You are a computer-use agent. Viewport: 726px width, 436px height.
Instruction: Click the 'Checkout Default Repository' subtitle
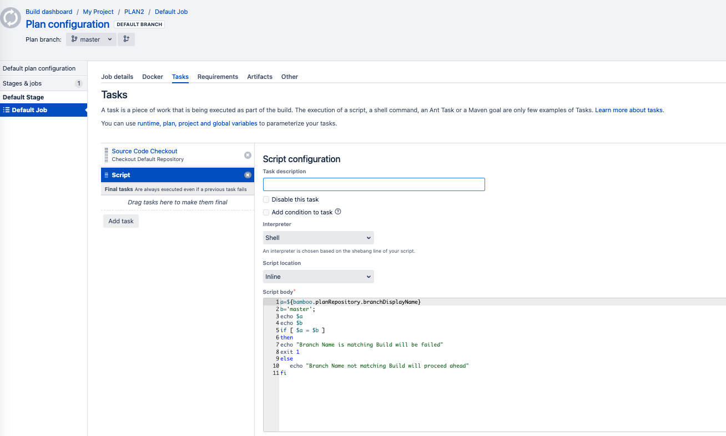click(148, 159)
